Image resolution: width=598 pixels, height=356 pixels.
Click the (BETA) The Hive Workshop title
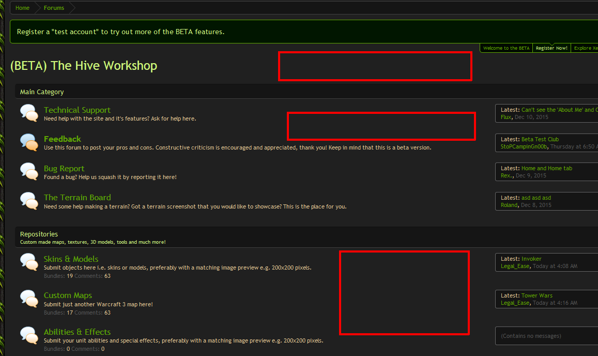tap(84, 66)
